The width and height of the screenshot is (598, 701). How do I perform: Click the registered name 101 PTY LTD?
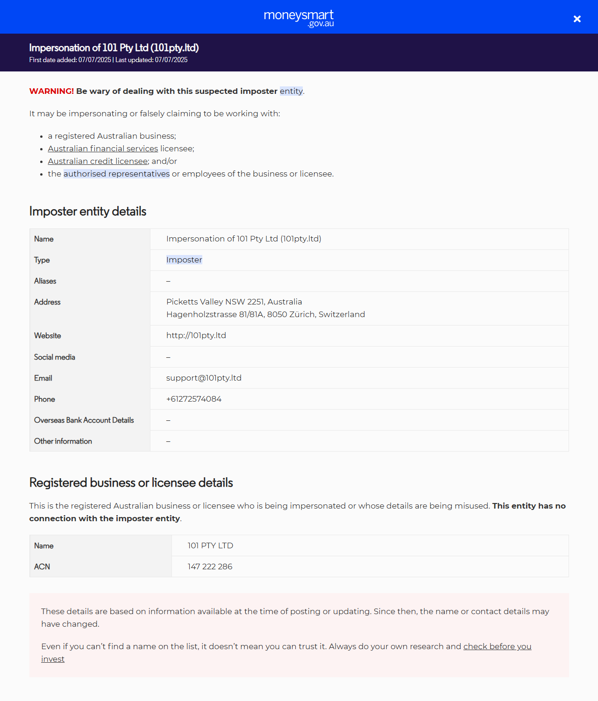210,545
